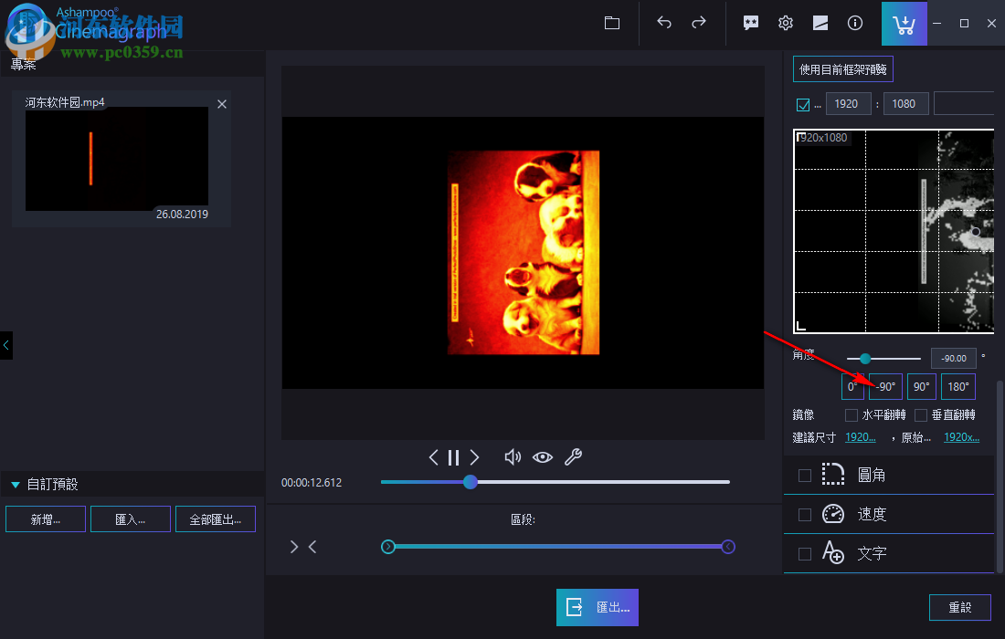1005x639 pixels.
Task: Open the 文字 text effect icon
Action: pyautogui.click(x=833, y=553)
